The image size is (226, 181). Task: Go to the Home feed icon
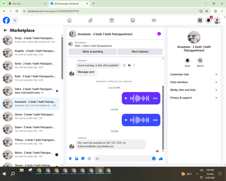point(69,20)
